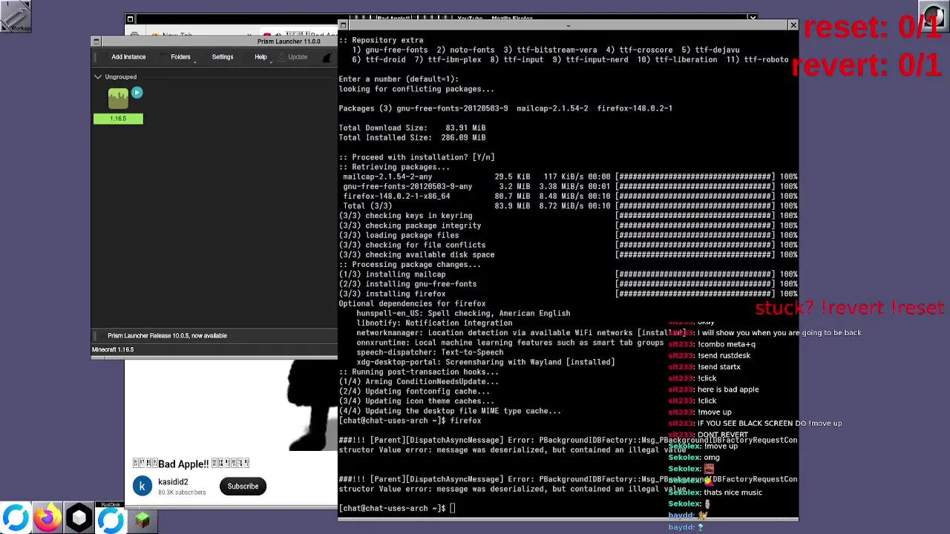
Task: Click the kasidid2 channel avatar
Action: click(x=142, y=487)
